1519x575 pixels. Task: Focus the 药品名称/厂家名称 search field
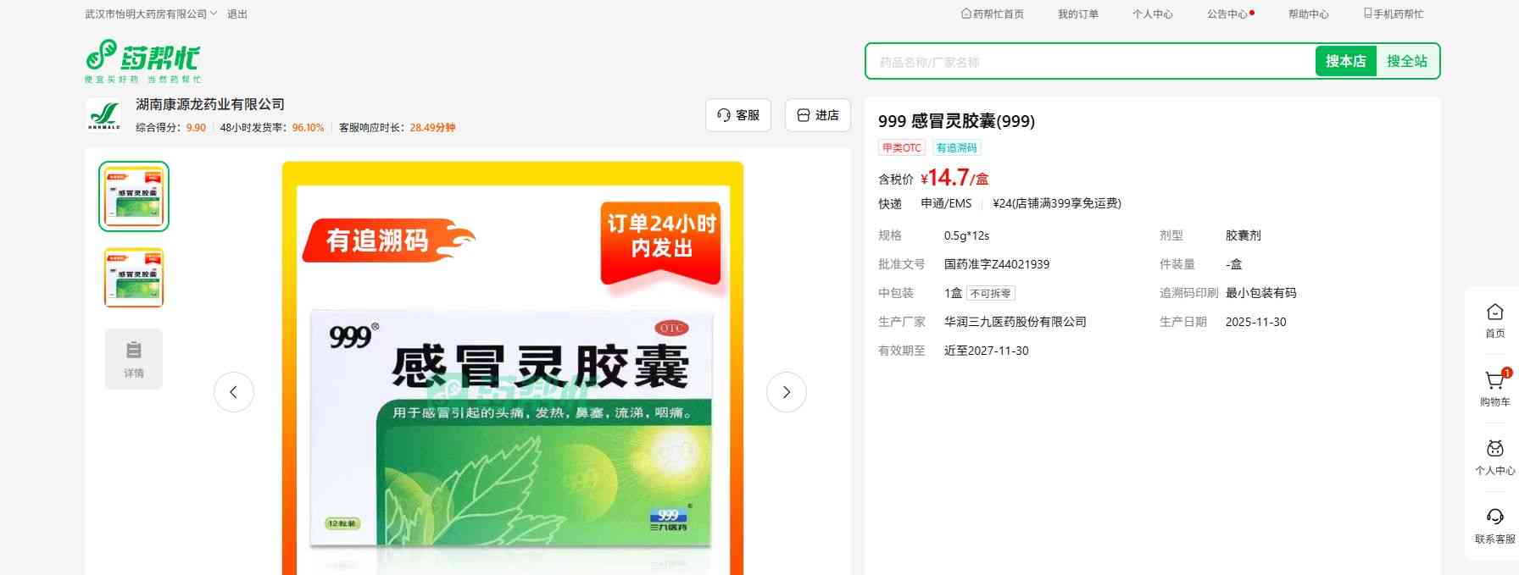tap(1089, 62)
